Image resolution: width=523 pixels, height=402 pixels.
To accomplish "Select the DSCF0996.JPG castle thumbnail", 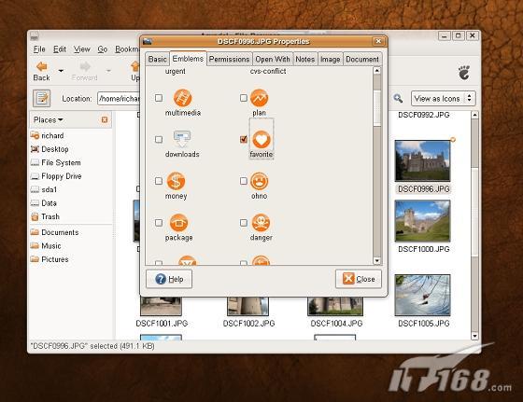I will (x=422, y=160).
